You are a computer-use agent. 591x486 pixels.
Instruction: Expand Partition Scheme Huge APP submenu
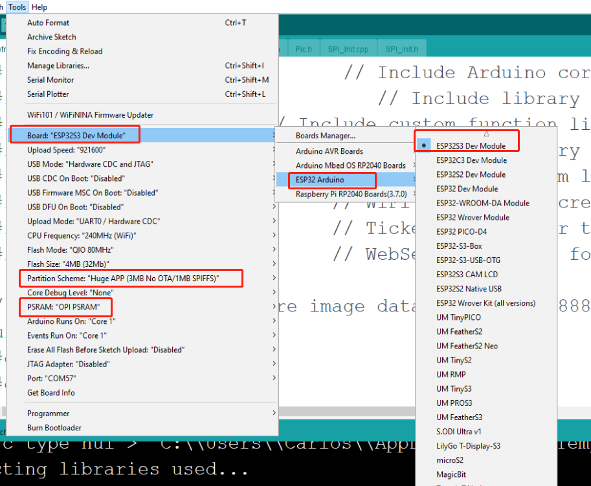142,278
